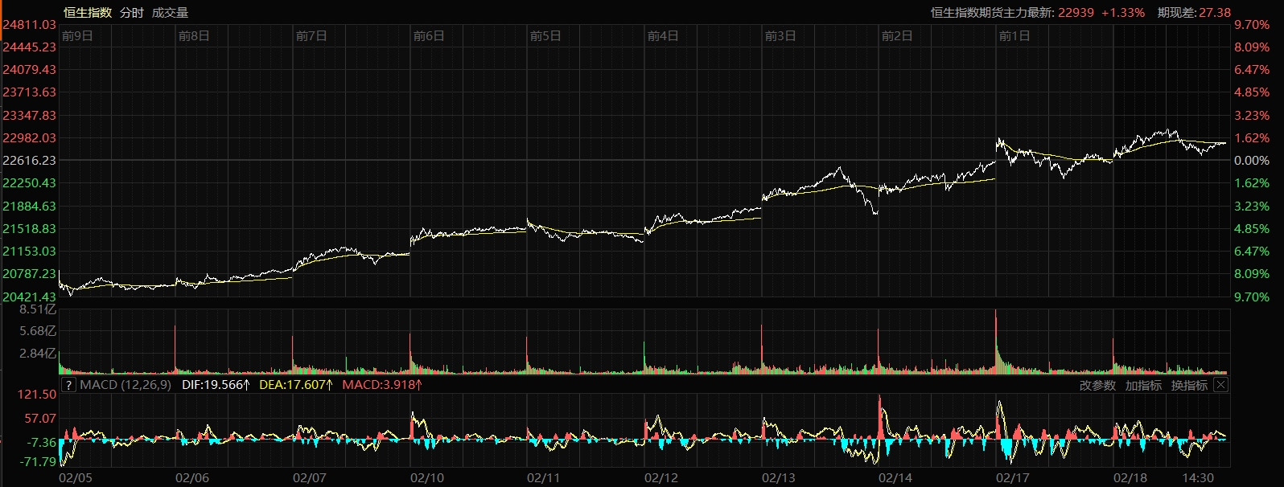Click the 02/17 date on time axis

click(1012, 477)
